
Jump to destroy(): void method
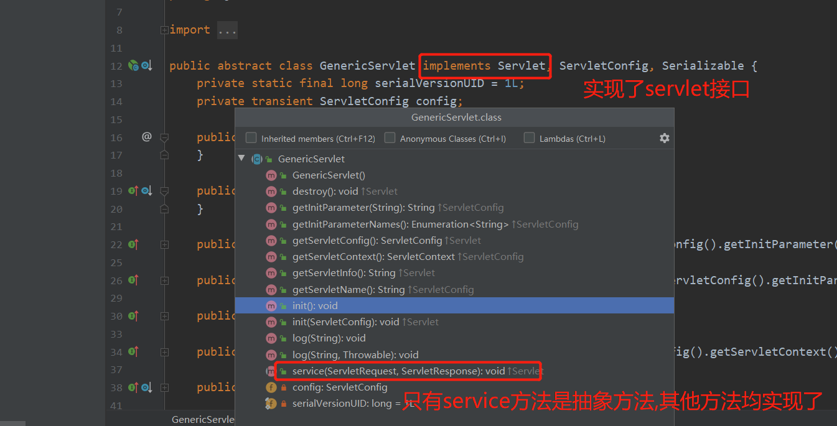click(454, 192)
